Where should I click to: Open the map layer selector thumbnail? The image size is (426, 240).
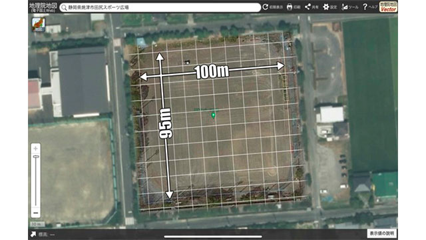tap(39, 25)
